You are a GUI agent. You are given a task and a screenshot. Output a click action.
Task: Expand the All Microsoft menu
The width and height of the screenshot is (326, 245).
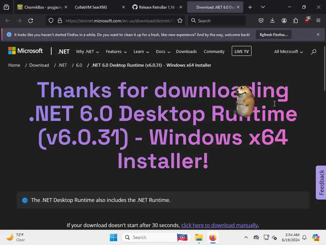[288, 51]
